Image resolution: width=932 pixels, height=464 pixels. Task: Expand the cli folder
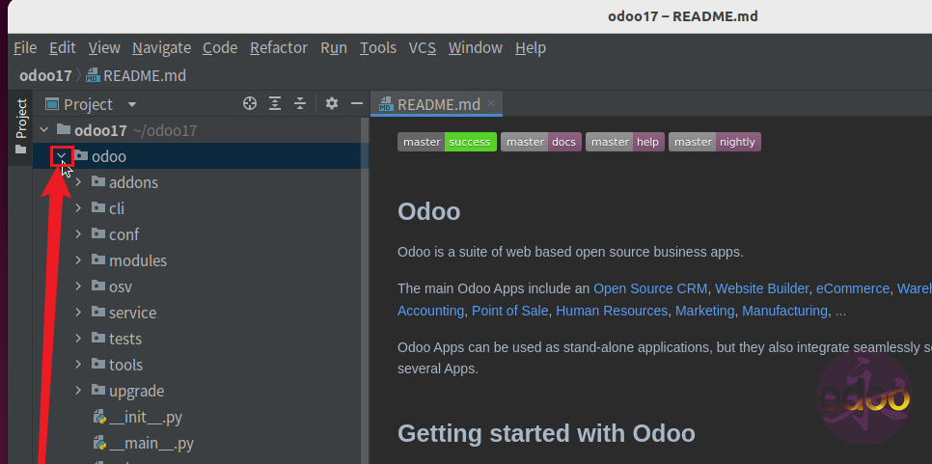click(x=78, y=208)
